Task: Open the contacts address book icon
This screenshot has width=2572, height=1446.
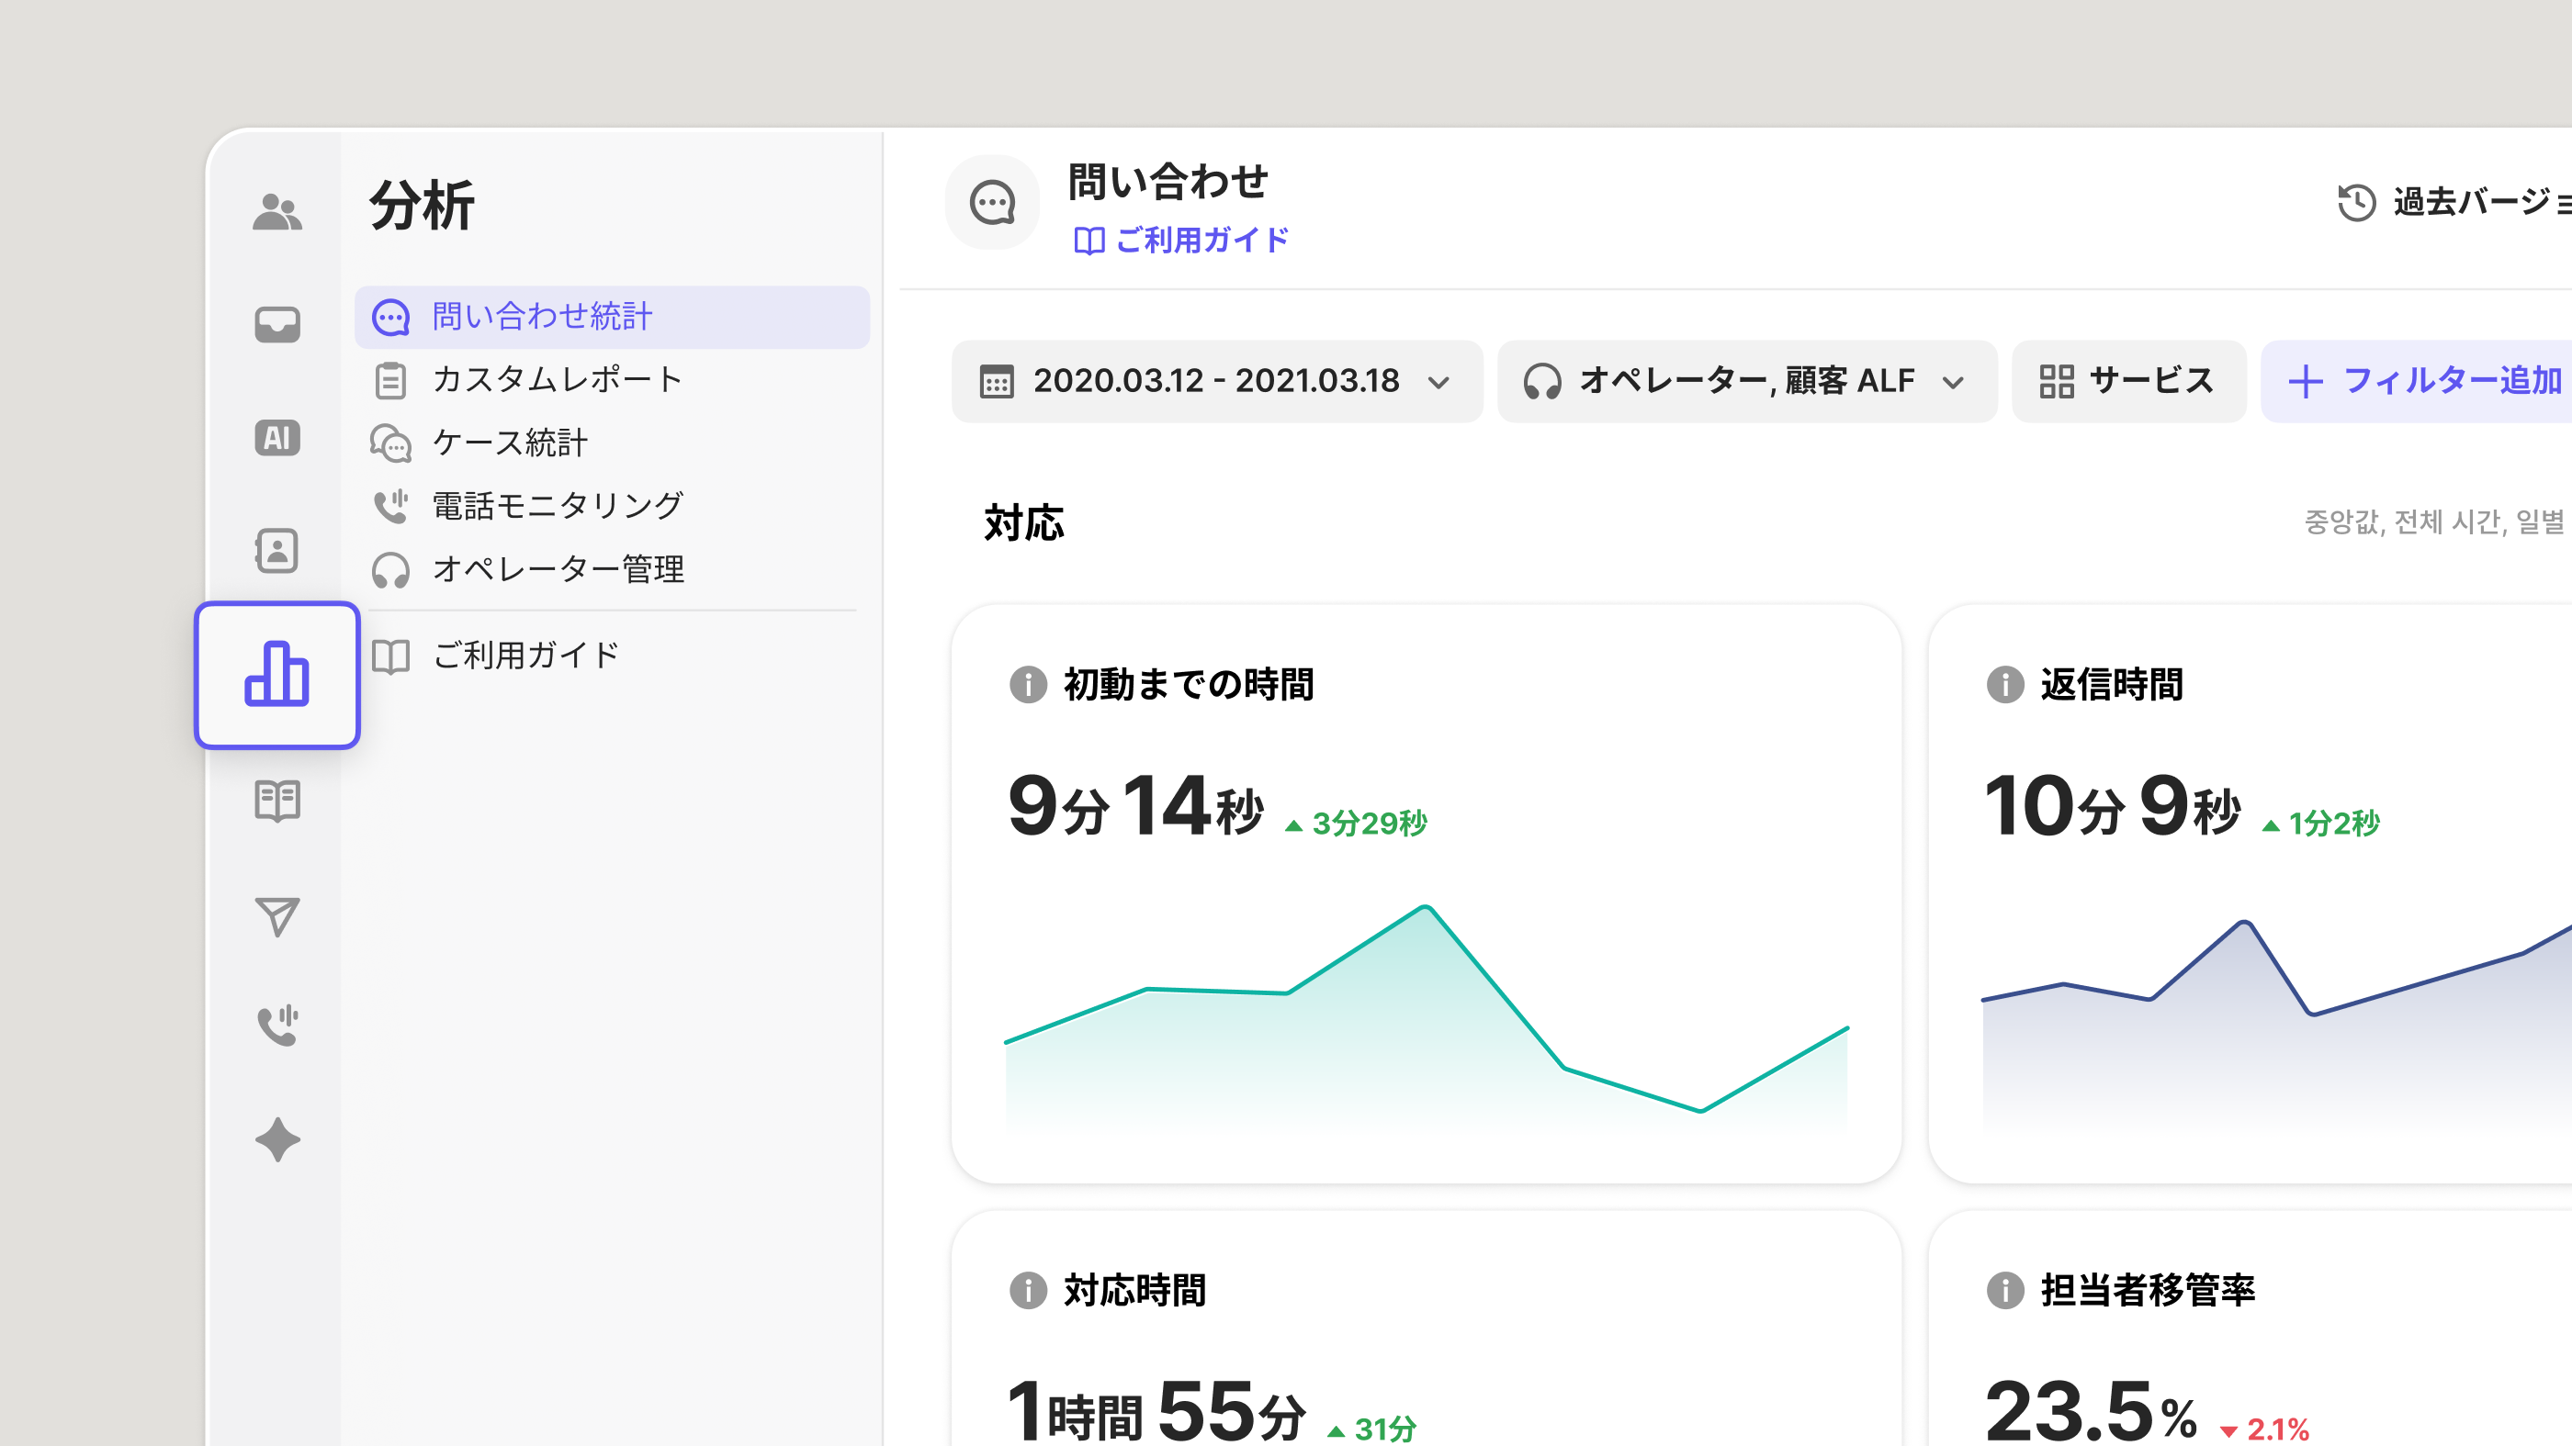Action: pyautogui.click(x=276, y=550)
